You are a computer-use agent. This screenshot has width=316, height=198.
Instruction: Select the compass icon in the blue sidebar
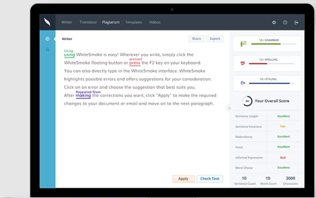pos(48,39)
